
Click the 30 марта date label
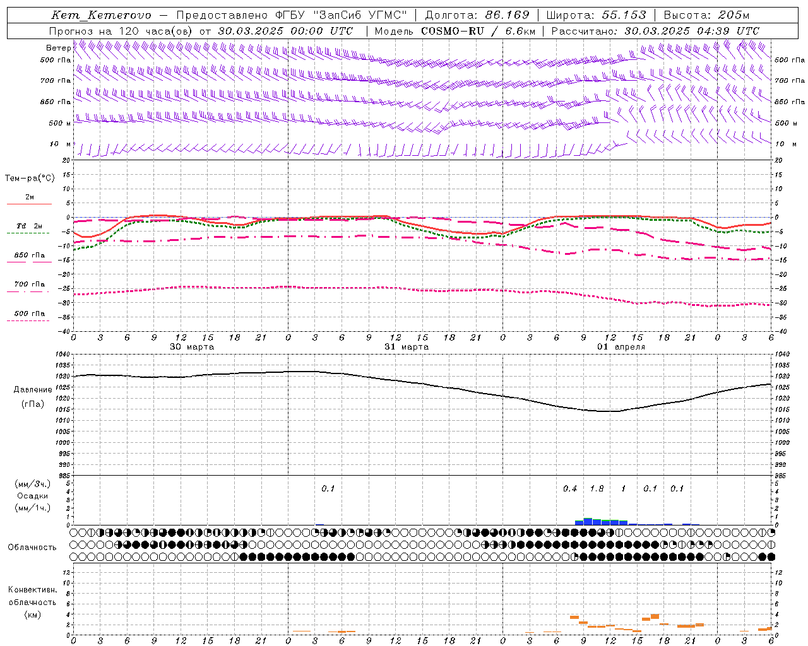[x=192, y=347]
